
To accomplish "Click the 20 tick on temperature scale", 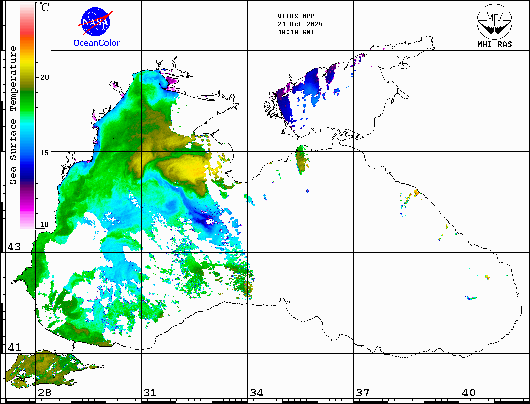I will click(x=44, y=77).
